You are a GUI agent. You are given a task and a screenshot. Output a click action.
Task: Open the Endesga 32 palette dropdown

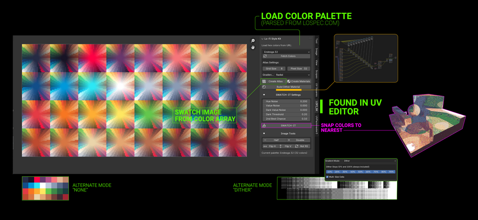pos(286,52)
